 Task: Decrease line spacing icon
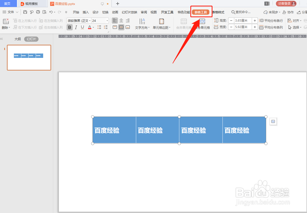[x=106, y=27]
